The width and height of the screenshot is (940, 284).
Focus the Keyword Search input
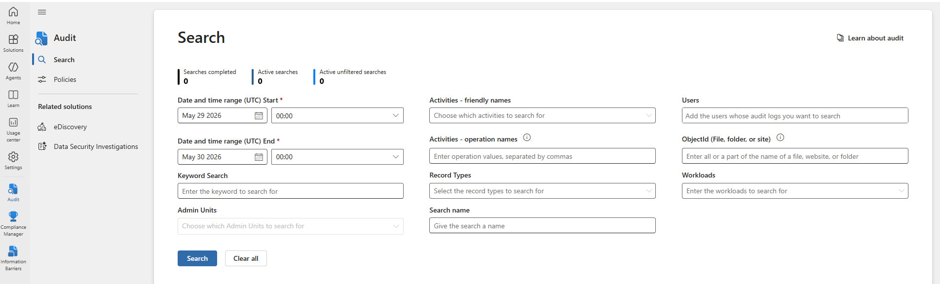(x=291, y=191)
